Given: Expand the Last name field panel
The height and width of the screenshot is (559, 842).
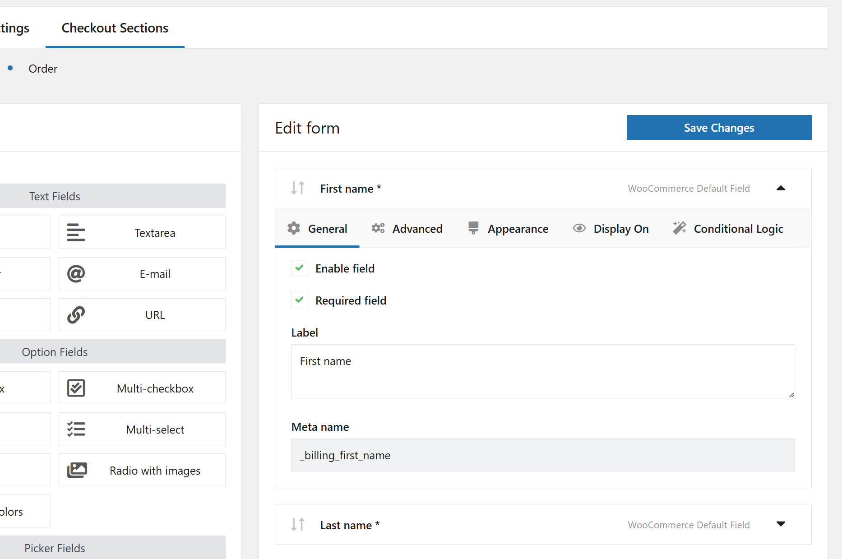Looking at the screenshot, I should [x=781, y=524].
